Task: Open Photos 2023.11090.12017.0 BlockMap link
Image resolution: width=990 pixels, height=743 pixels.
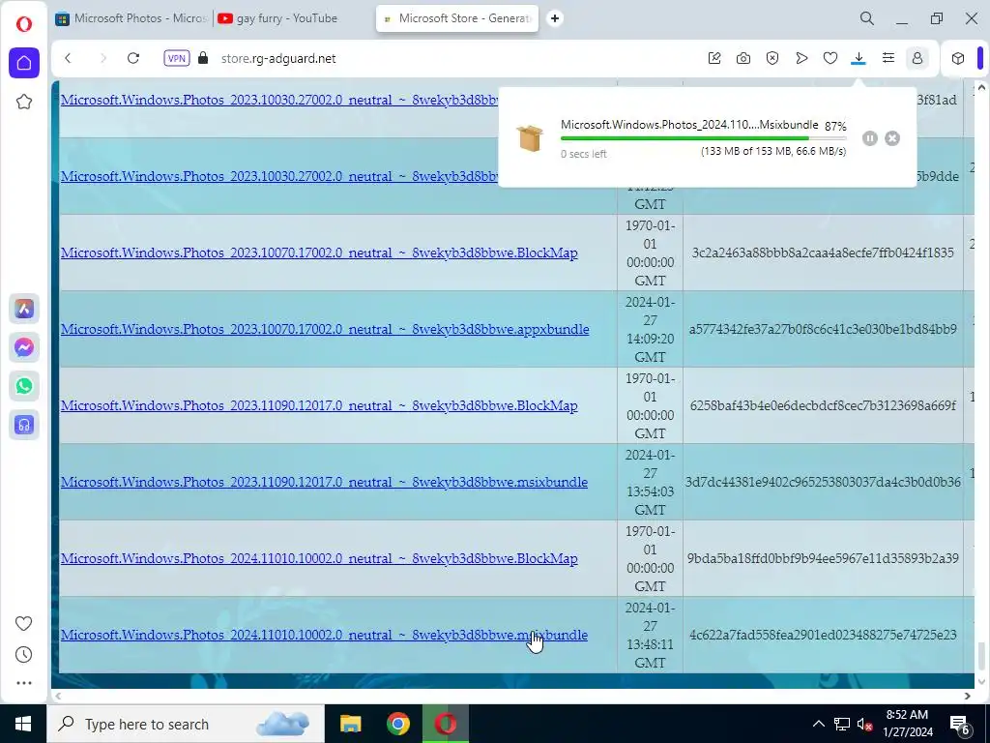Action: pos(319,405)
